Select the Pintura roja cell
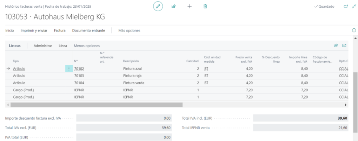The height and width of the screenshot is (141, 358). pyautogui.click(x=133, y=76)
